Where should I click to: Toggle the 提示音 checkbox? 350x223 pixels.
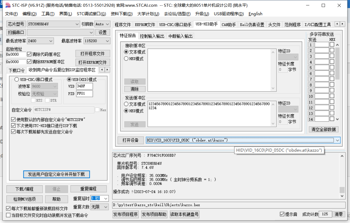282,214
